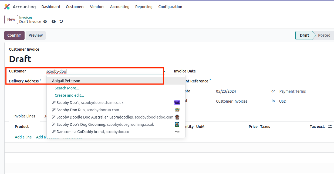Show help tooltip for Payment Reference

[x=210, y=80]
